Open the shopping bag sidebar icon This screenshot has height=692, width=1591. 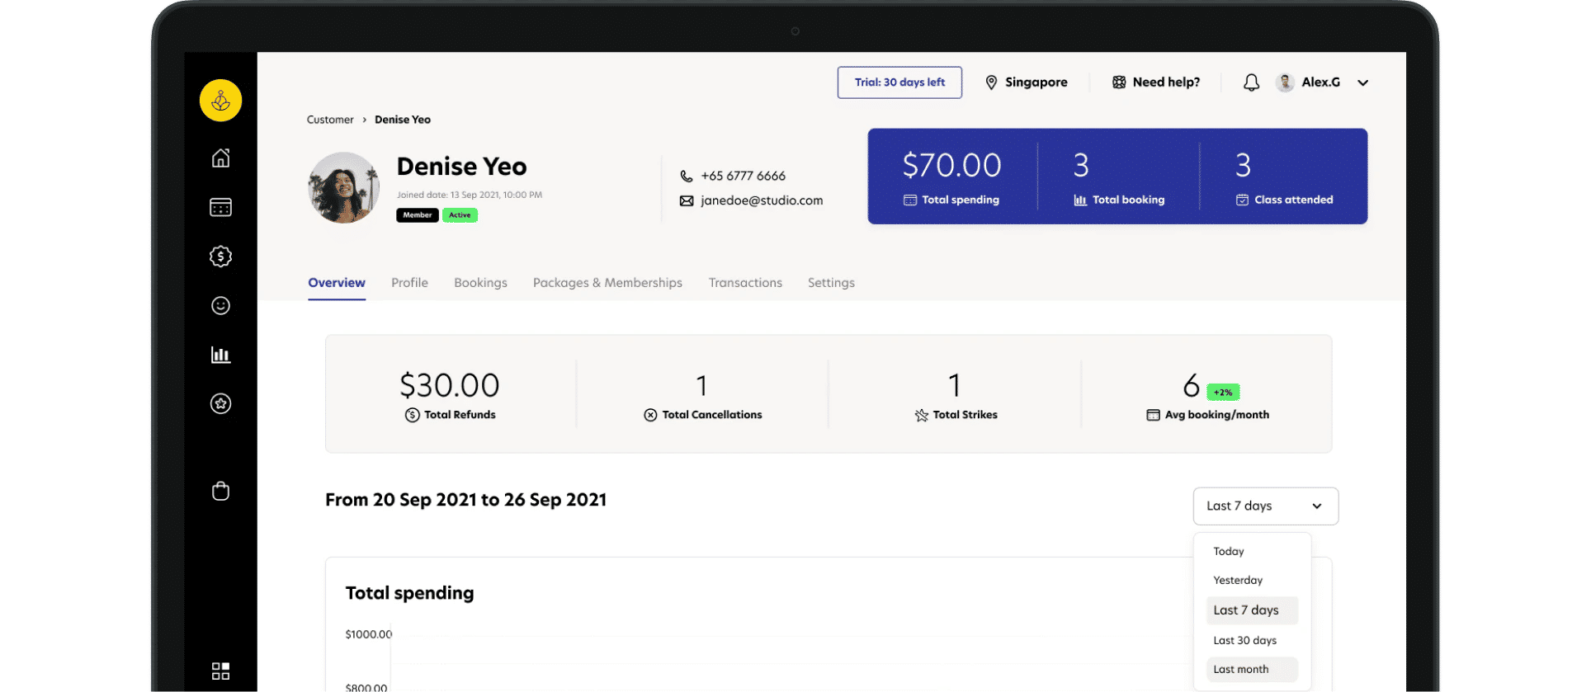(x=220, y=491)
